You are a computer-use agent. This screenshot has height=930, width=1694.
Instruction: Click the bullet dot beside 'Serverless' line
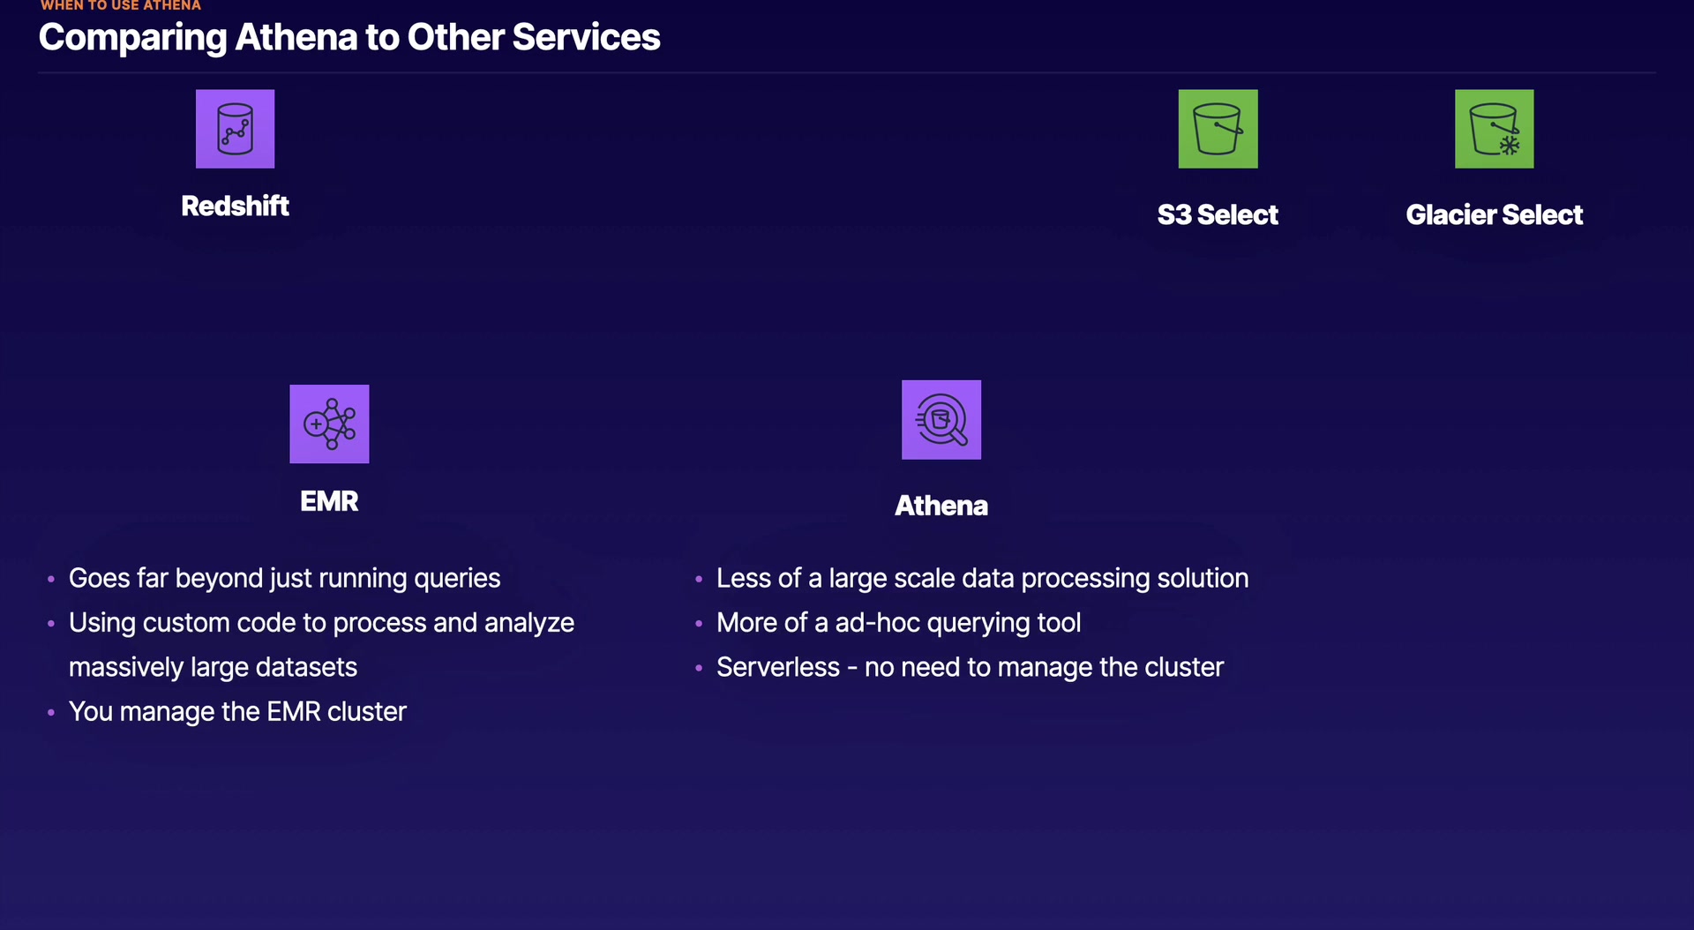[699, 668]
